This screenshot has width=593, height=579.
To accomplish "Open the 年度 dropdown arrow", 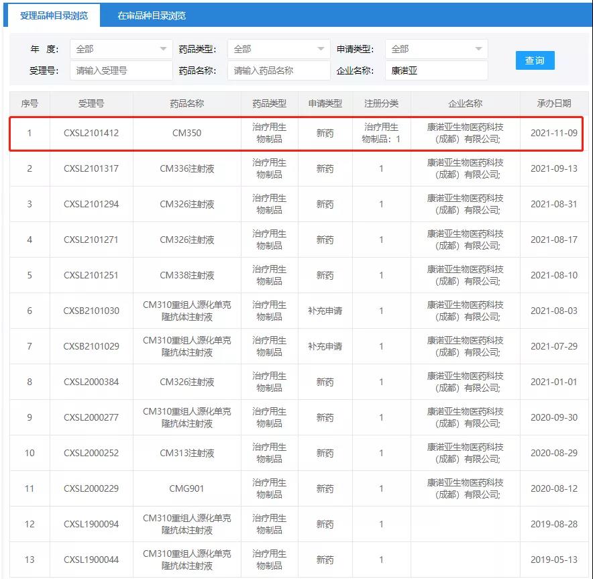I will [163, 49].
